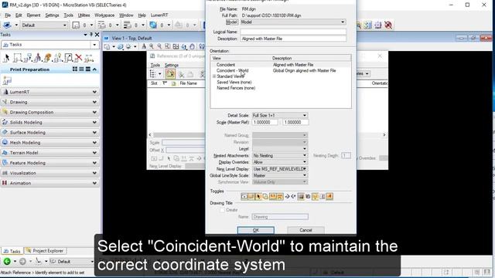Image resolution: width=495 pixels, height=278 pixels.
Task: Open the Element menu
Action: coord(33,15)
